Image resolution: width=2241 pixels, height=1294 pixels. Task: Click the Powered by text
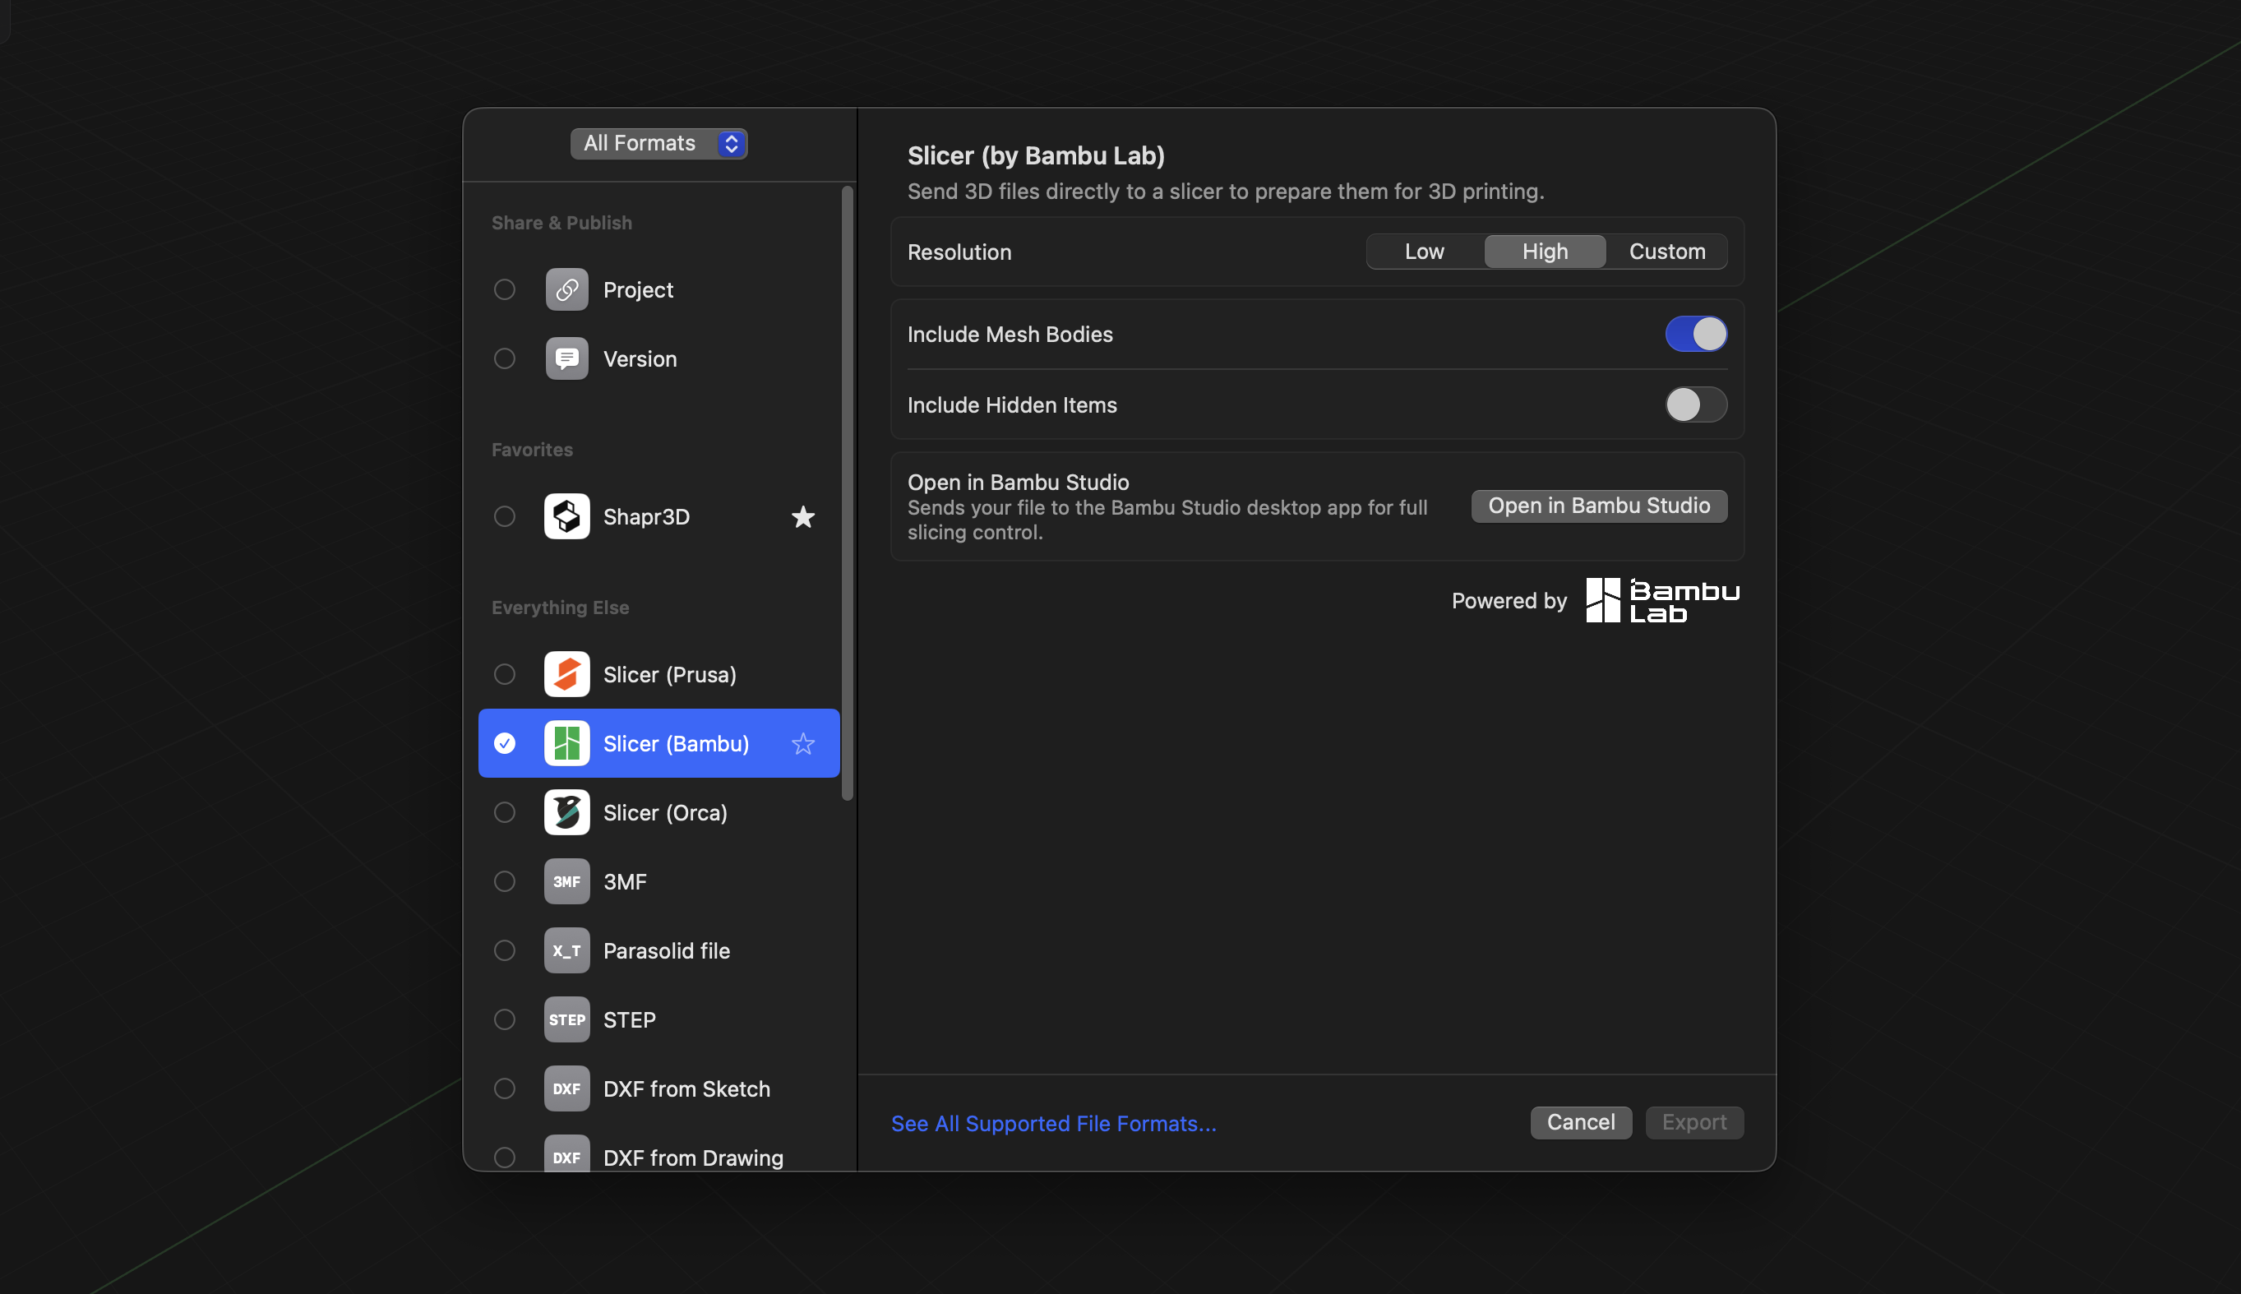pos(1509,601)
